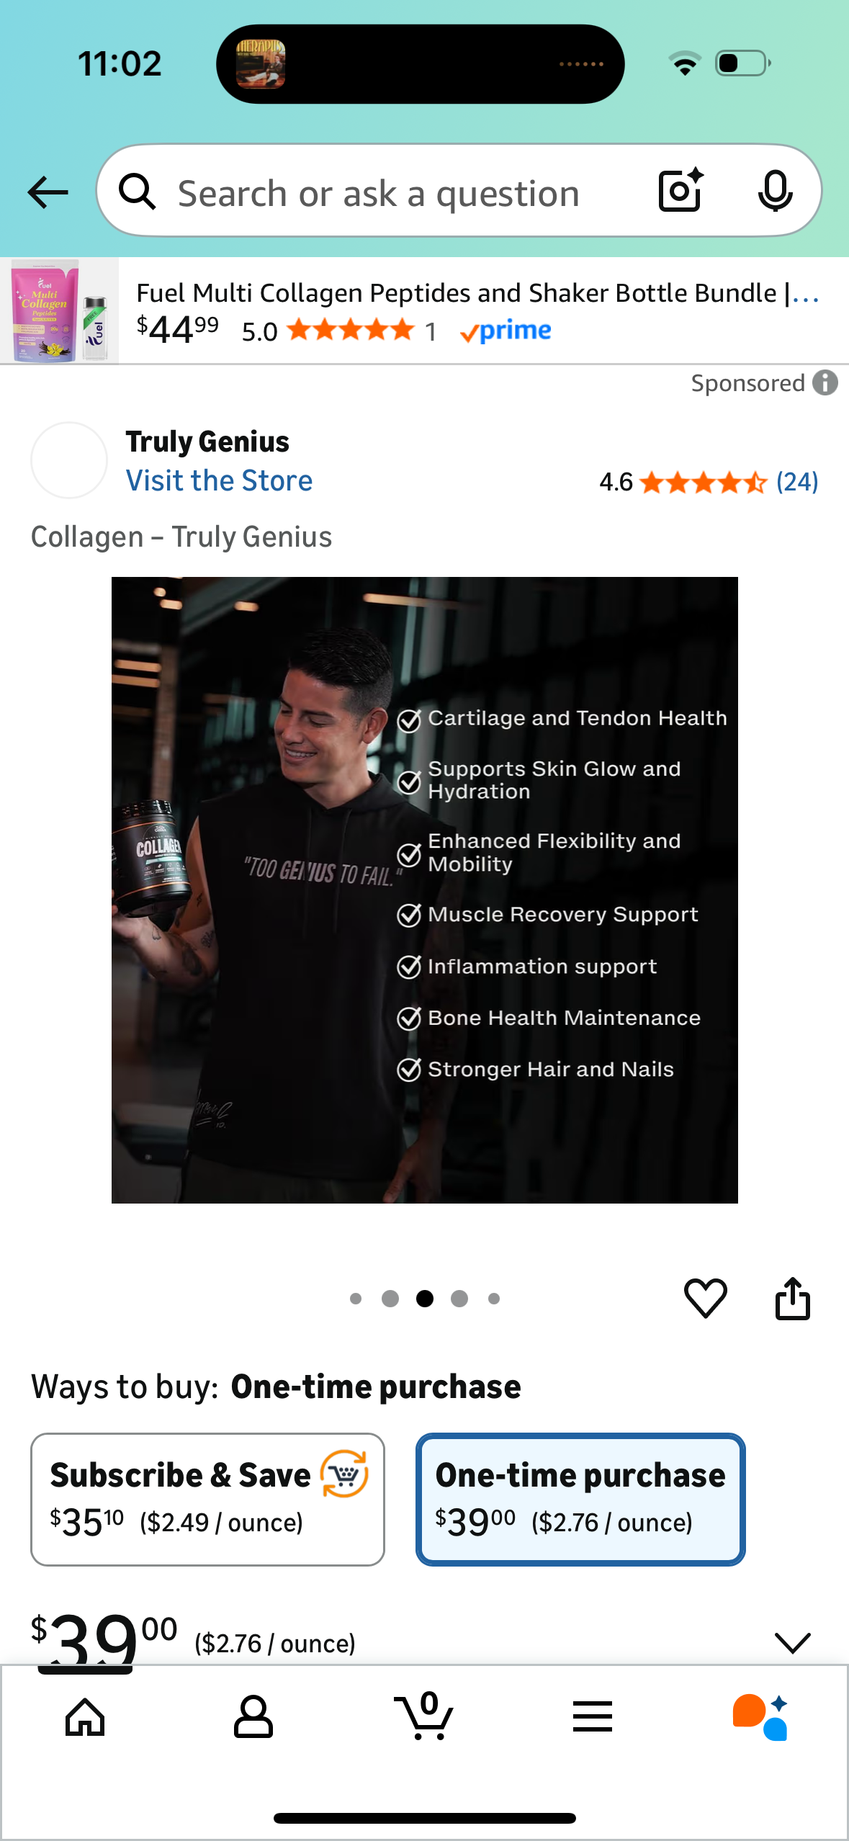Open the hamburger menu tab
Screen dimensions: 849x1841
click(x=593, y=1716)
